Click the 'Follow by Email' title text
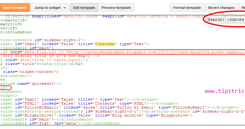Image resolution: width=245 pixels, height=129 pixels. click(135, 107)
